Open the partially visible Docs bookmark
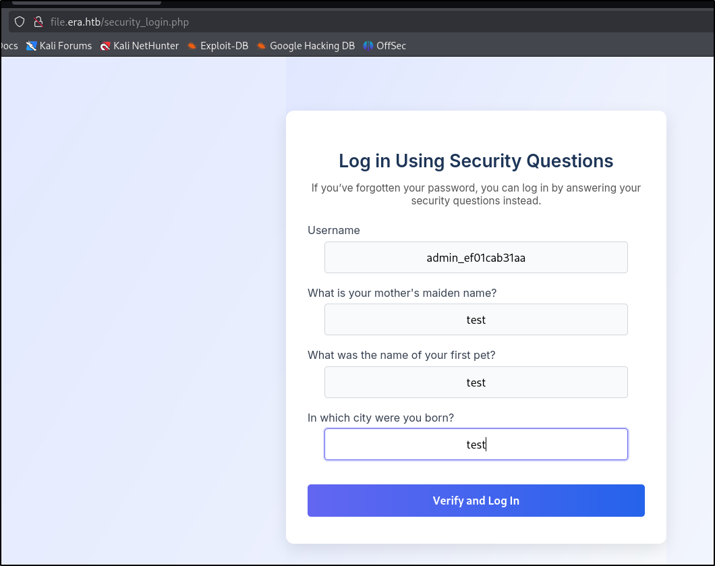Screen dimensions: 715x566 tap(9, 46)
